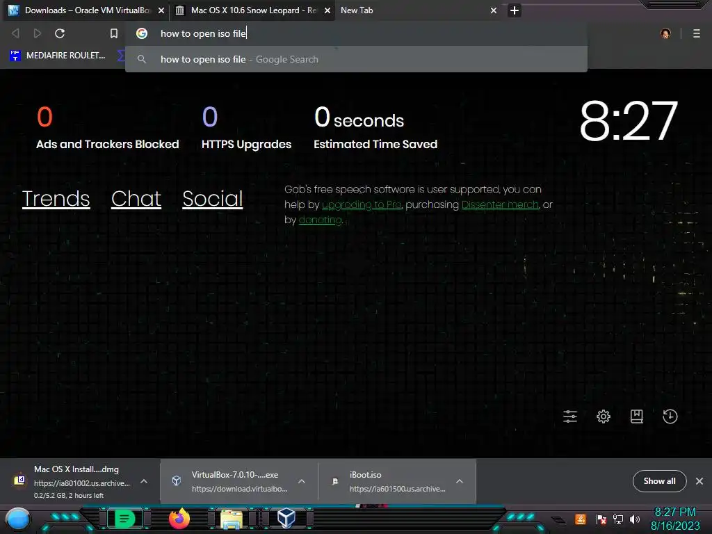Open the Trends link
The width and height of the screenshot is (712, 534).
56,198
